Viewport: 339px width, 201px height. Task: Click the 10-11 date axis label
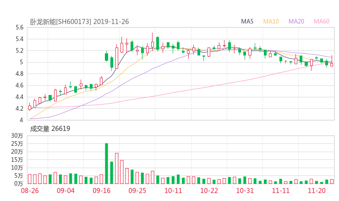point(173,190)
